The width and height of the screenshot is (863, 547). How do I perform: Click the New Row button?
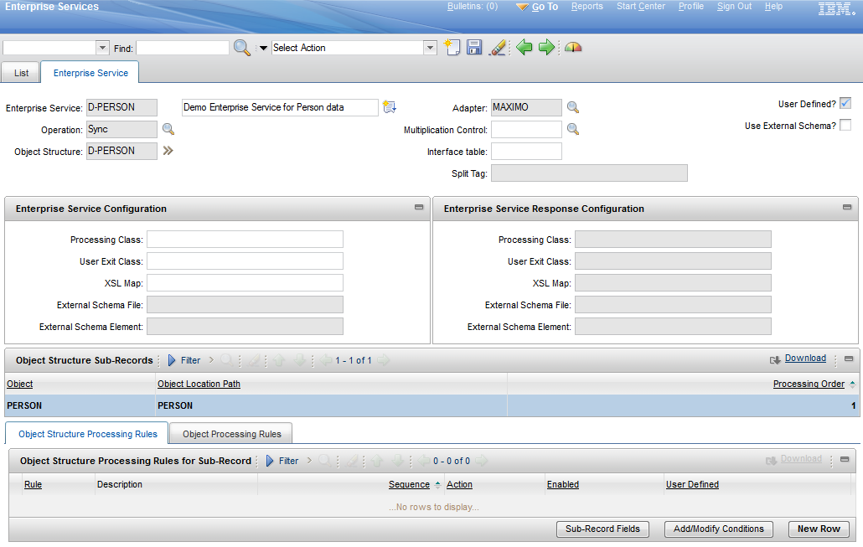click(819, 529)
